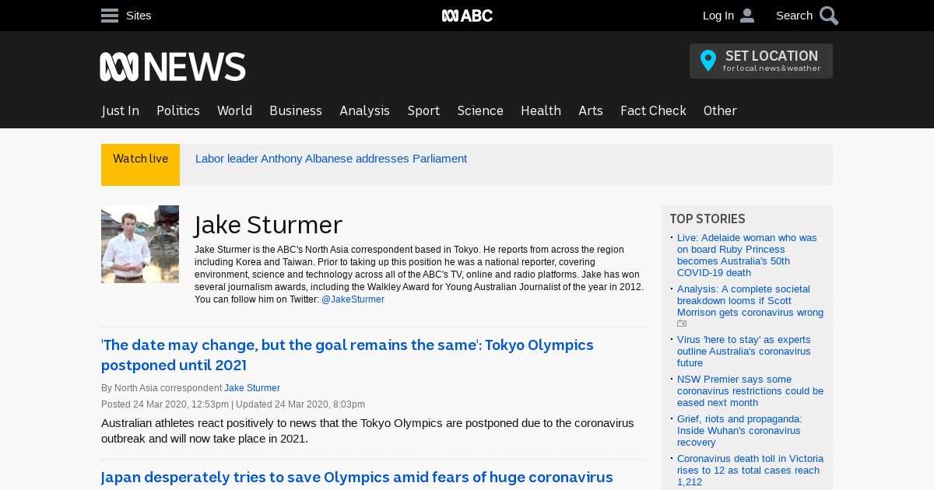Image resolution: width=934 pixels, height=490 pixels.
Task: Click the Search magnifier icon
Action: (829, 16)
